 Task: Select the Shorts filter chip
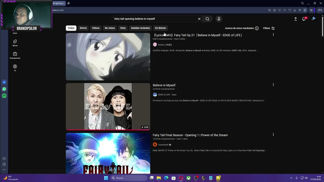point(83,28)
